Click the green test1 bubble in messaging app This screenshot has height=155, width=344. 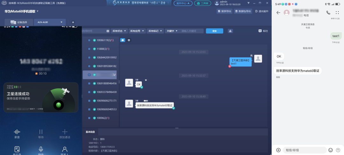(x=336, y=36)
